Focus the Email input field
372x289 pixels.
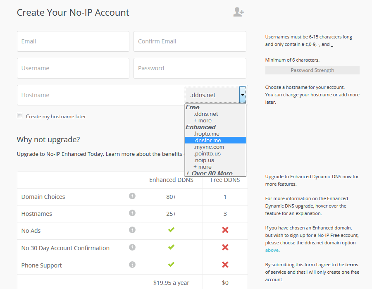(x=73, y=41)
